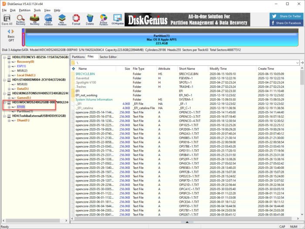Image resolution: width=305 pixels, height=229 pixels.
Task: Create a New Partition from the toolbar
Action: pyautogui.click(x=62, y=20)
